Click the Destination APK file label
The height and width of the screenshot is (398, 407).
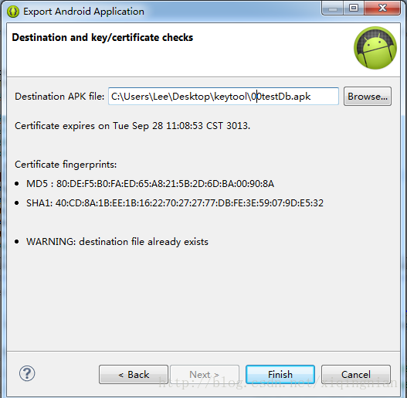point(59,97)
